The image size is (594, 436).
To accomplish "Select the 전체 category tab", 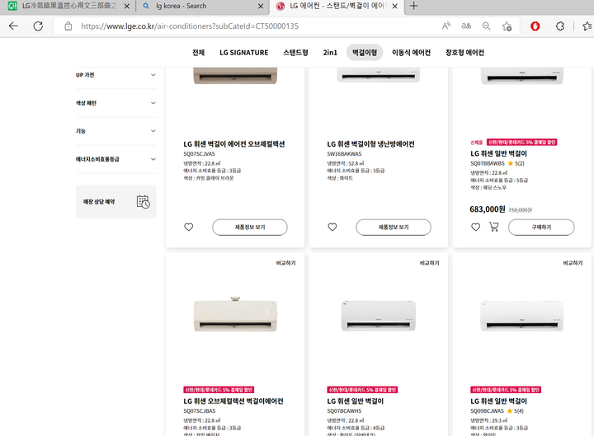I will coord(198,53).
